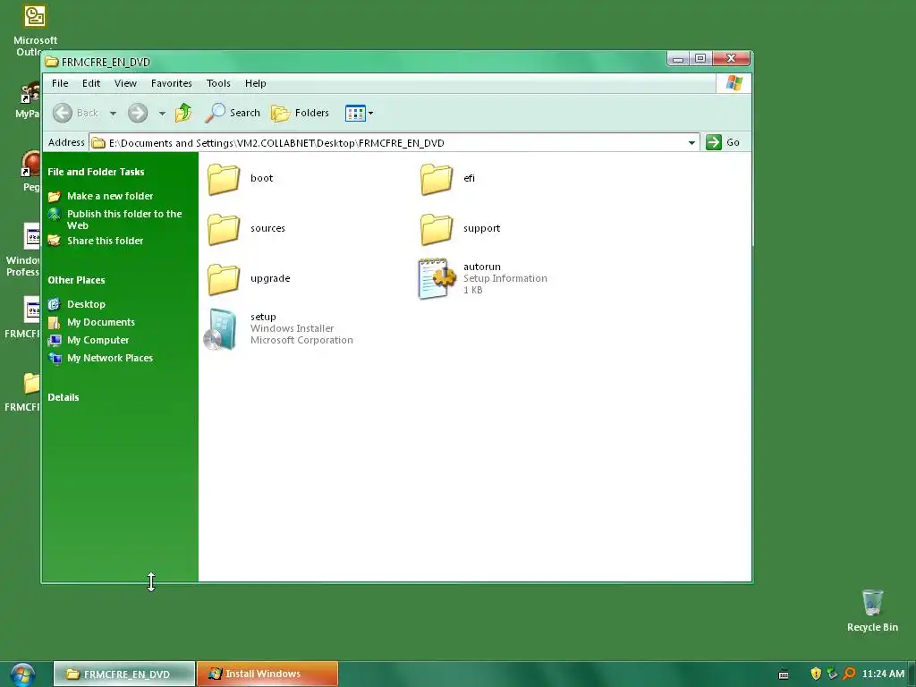This screenshot has height=687, width=916.
Task: Expand the Back history dropdown arrow
Action: click(113, 114)
